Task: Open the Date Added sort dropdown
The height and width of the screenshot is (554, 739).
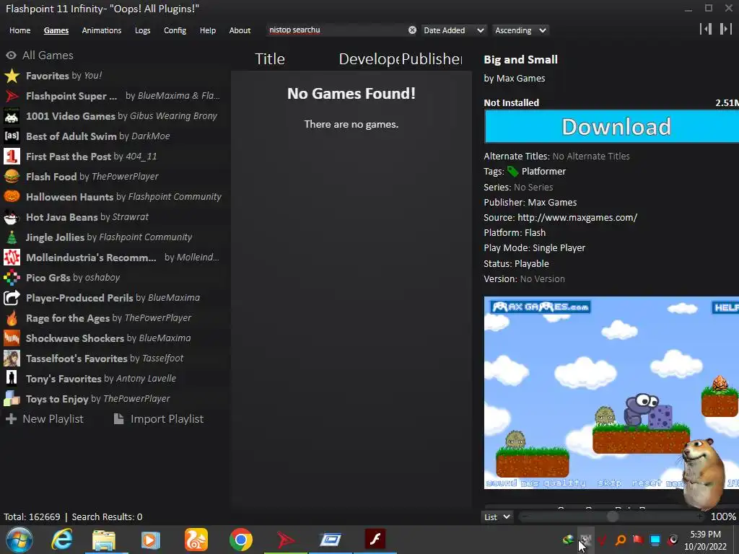Action: click(453, 30)
